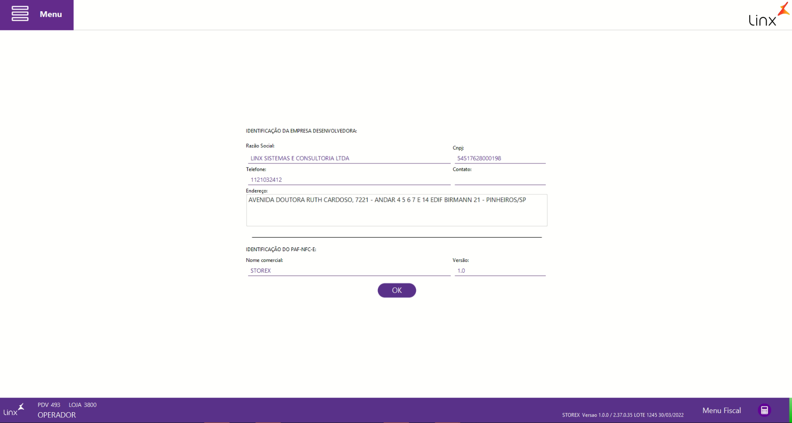Select the Nome comercial field with STOREX
Screen dimensions: 792x423
pos(349,270)
